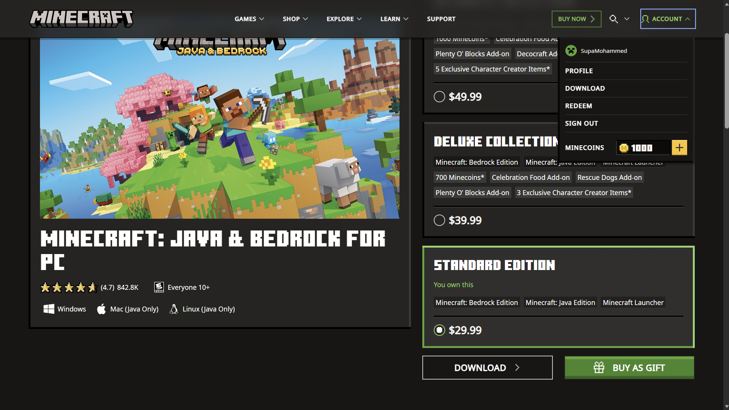
Task: Click the SupaMohammed creeper avatar icon
Action: coord(571,51)
